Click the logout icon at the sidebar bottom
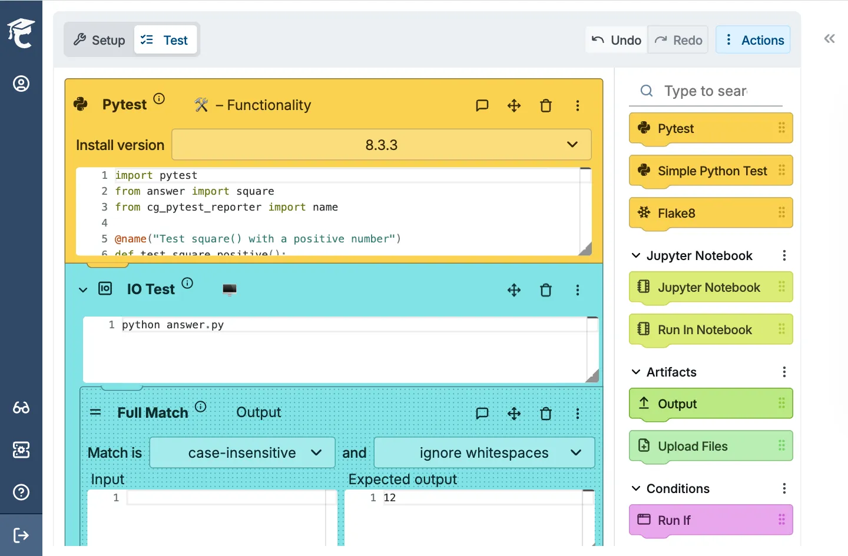The height and width of the screenshot is (556, 848). (x=21, y=535)
